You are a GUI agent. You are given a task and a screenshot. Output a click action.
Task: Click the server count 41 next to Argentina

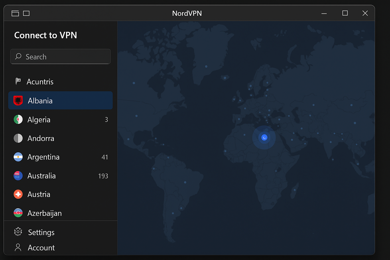105,157
